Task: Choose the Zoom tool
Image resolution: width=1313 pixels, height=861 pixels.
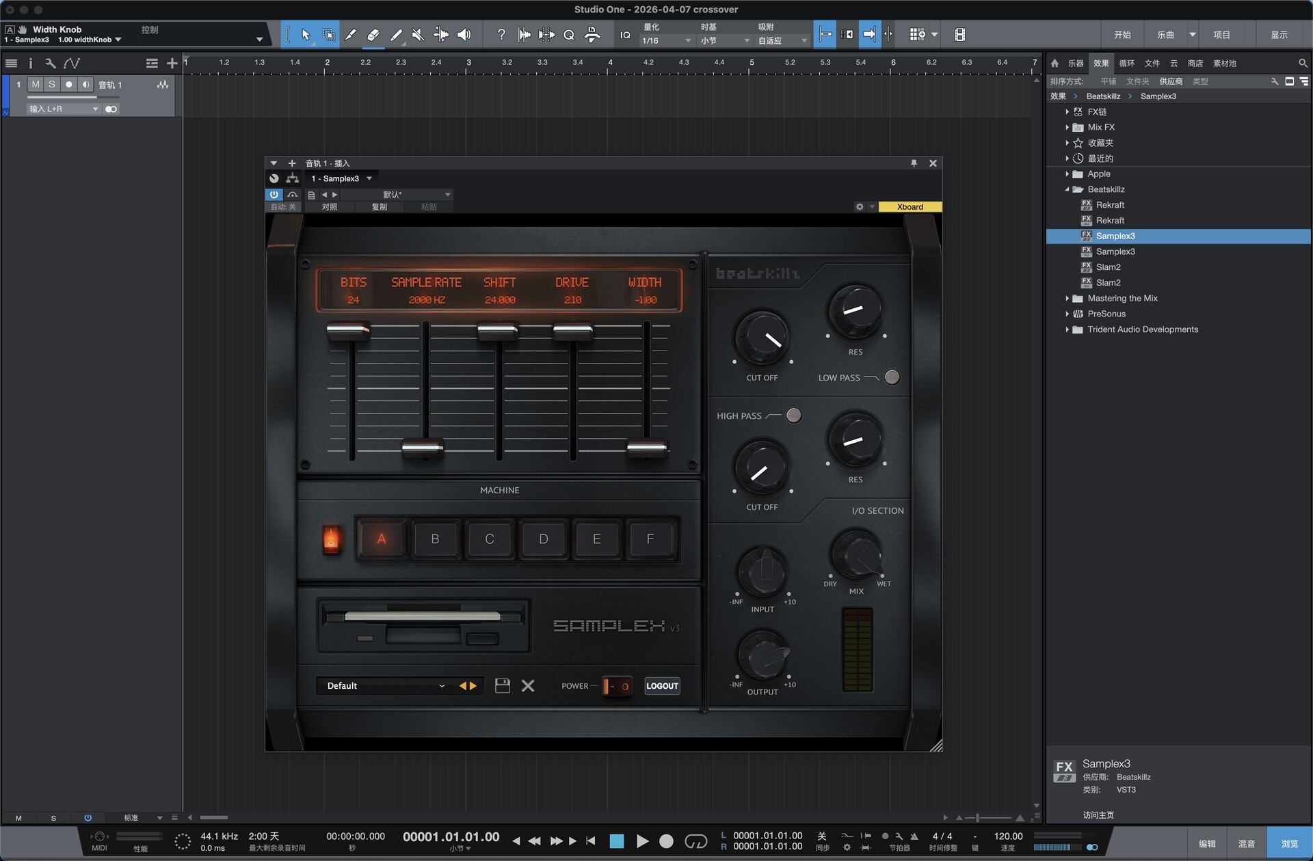Action: click(x=568, y=34)
